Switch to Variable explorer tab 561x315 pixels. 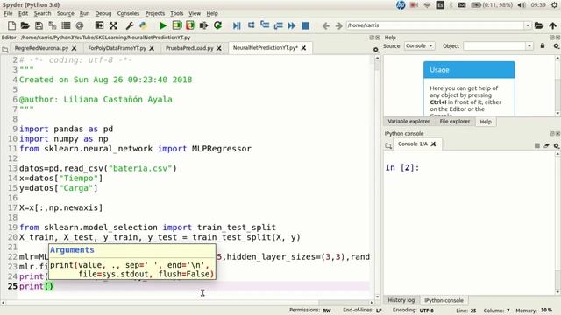tap(408, 122)
